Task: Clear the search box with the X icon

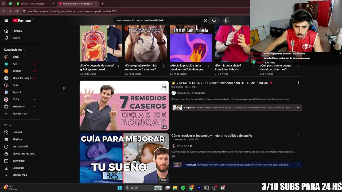Action: click(x=205, y=21)
